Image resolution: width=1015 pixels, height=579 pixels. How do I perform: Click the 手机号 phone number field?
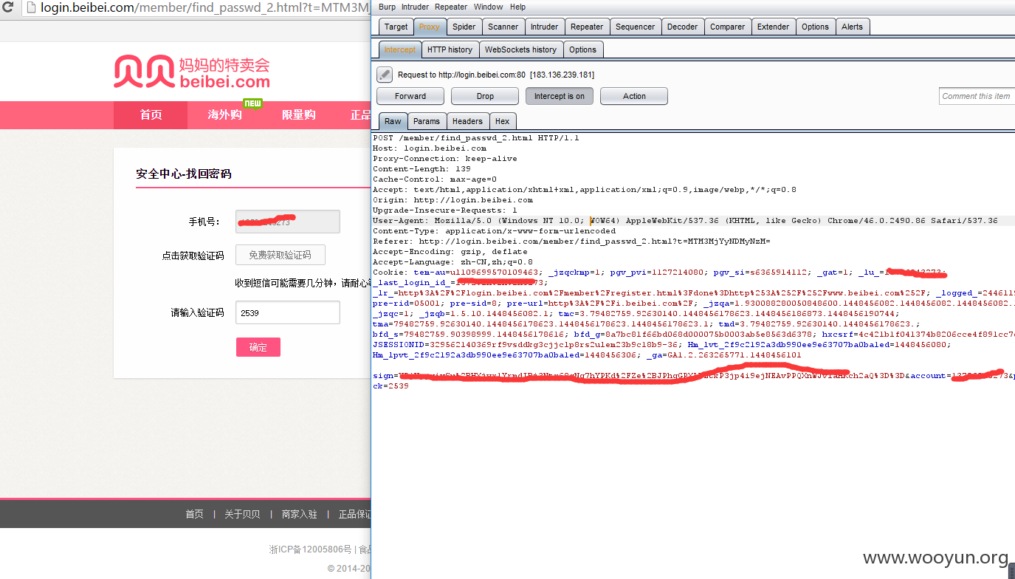288,222
